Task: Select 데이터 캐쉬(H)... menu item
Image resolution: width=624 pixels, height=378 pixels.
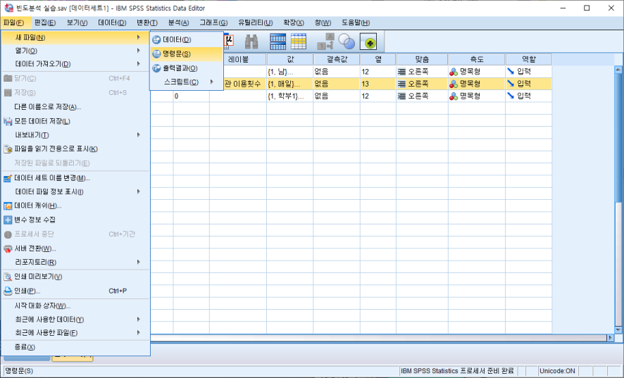Action: point(75,206)
